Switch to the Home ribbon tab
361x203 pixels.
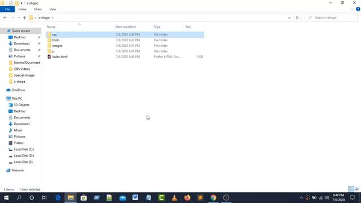click(23, 9)
